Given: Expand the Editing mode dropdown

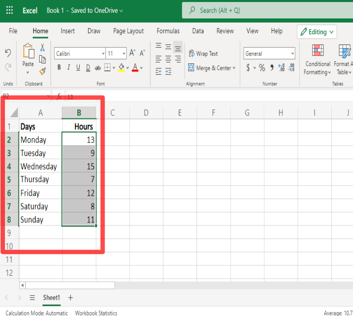Looking at the screenshot, I should click(x=317, y=32).
